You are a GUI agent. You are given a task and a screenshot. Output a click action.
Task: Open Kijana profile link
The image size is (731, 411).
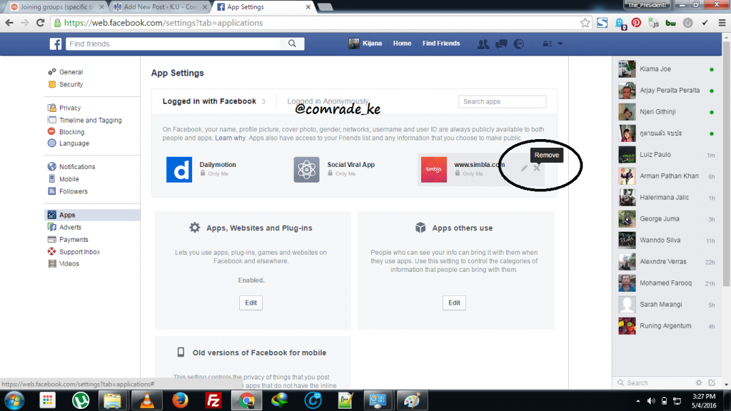365,44
